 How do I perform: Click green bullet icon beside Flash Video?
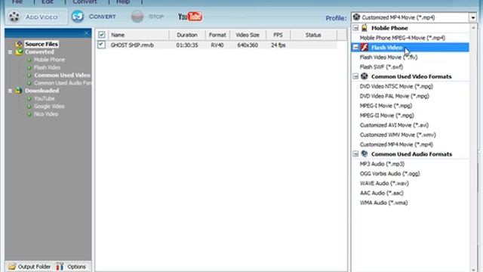[x=29, y=67]
